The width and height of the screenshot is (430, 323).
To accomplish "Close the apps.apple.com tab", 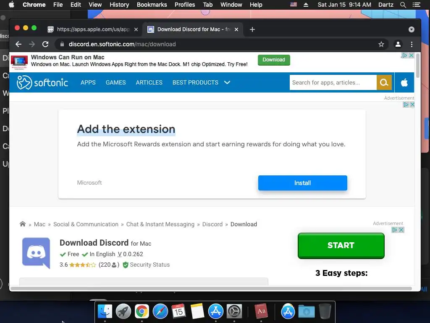I will [x=136, y=29].
